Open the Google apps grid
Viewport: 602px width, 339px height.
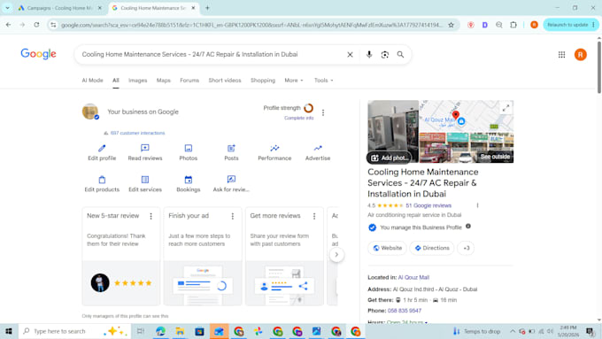tap(561, 55)
